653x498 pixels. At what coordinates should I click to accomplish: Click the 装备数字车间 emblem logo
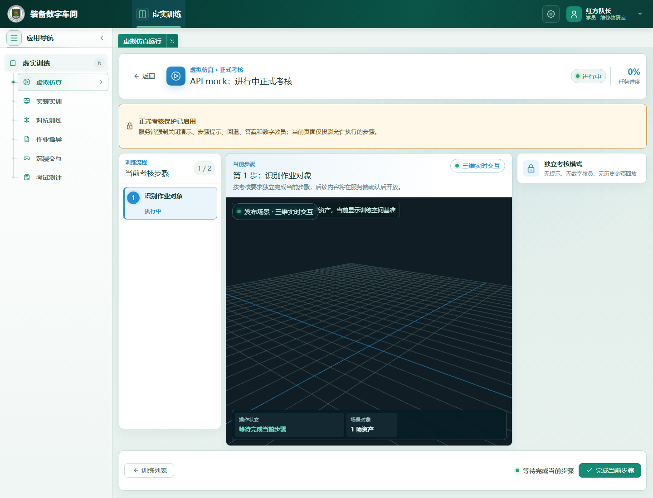(x=16, y=14)
